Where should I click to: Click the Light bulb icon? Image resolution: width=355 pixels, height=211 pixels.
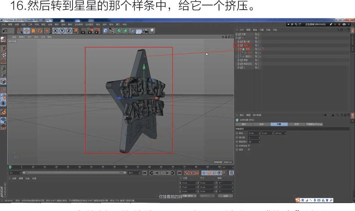(x=152, y=31)
